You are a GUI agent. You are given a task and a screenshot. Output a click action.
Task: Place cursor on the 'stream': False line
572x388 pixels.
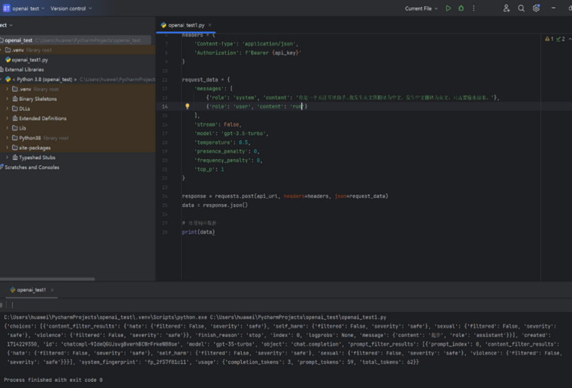tap(218, 125)
